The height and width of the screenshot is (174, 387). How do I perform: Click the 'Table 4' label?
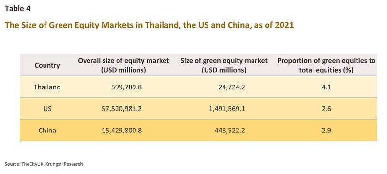pos(17,9)
